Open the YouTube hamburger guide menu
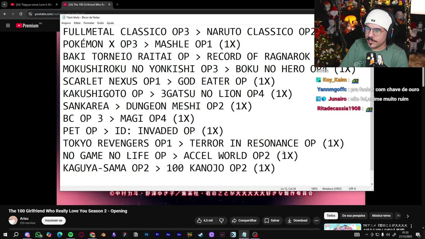 8,26
